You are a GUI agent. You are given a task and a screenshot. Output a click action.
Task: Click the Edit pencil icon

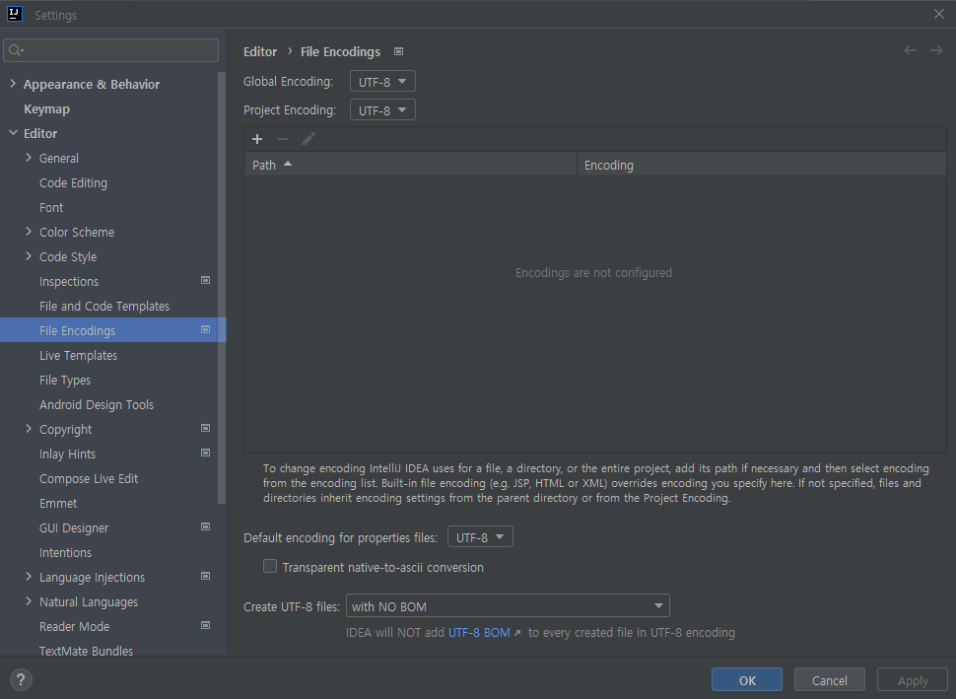[x=308, y=139]
